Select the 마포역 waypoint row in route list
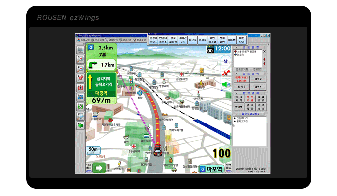 [239, 55]
